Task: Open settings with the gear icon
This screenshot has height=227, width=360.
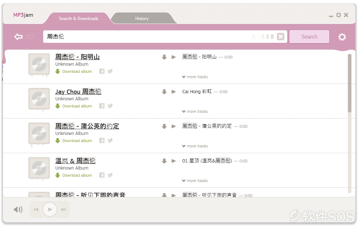Action: pyautogui.click(x=342, y=37)
